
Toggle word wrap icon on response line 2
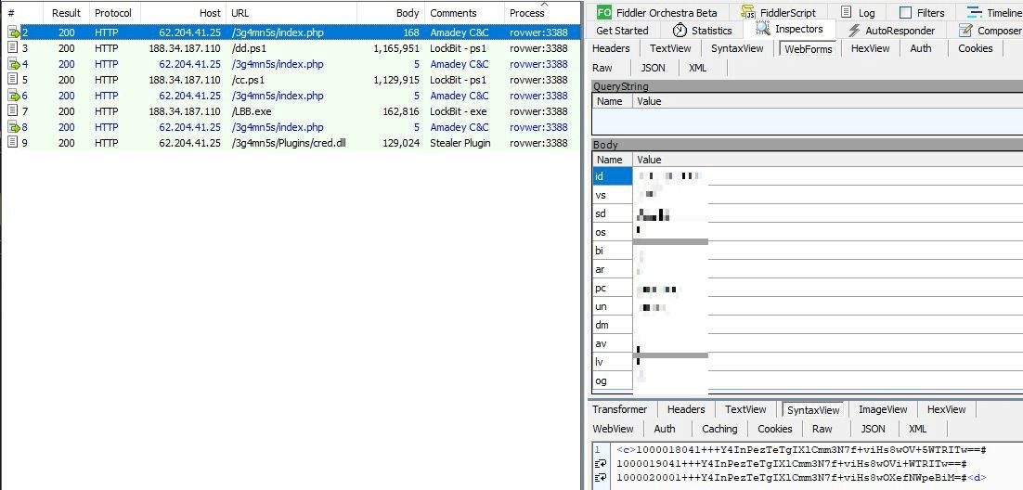[x=602, y=464]
